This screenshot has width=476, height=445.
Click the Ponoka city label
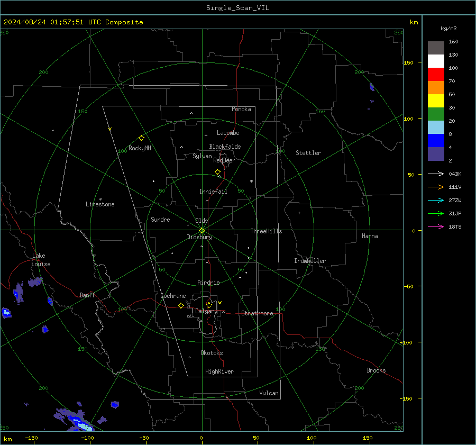pyautogui.click(x=241, y=109)
